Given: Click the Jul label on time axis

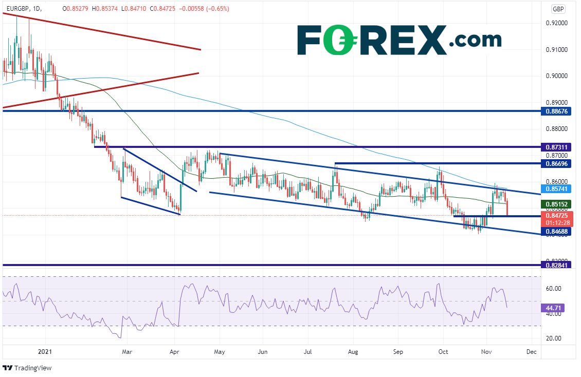Looking at the screenshot, I should pos(307,352).
